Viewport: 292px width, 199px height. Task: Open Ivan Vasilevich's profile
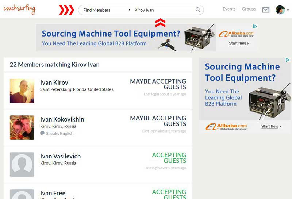[60, 156]
